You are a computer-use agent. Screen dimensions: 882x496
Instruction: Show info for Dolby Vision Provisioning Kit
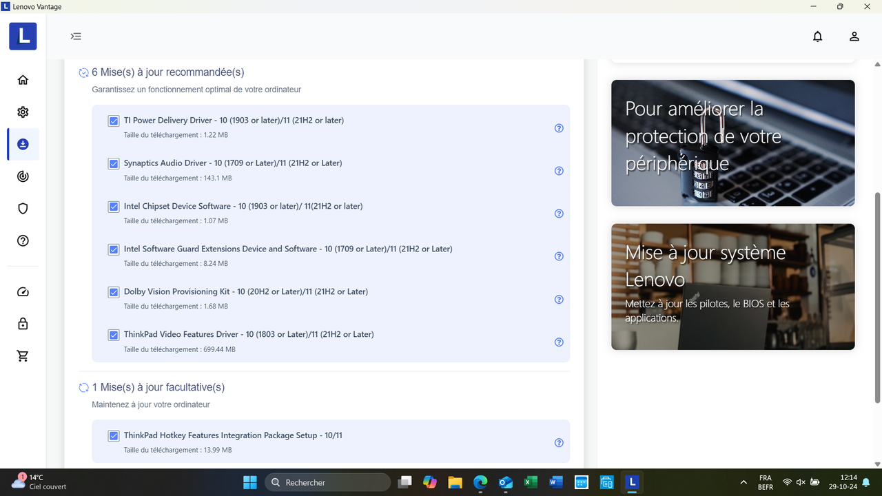tap(559, 300)
